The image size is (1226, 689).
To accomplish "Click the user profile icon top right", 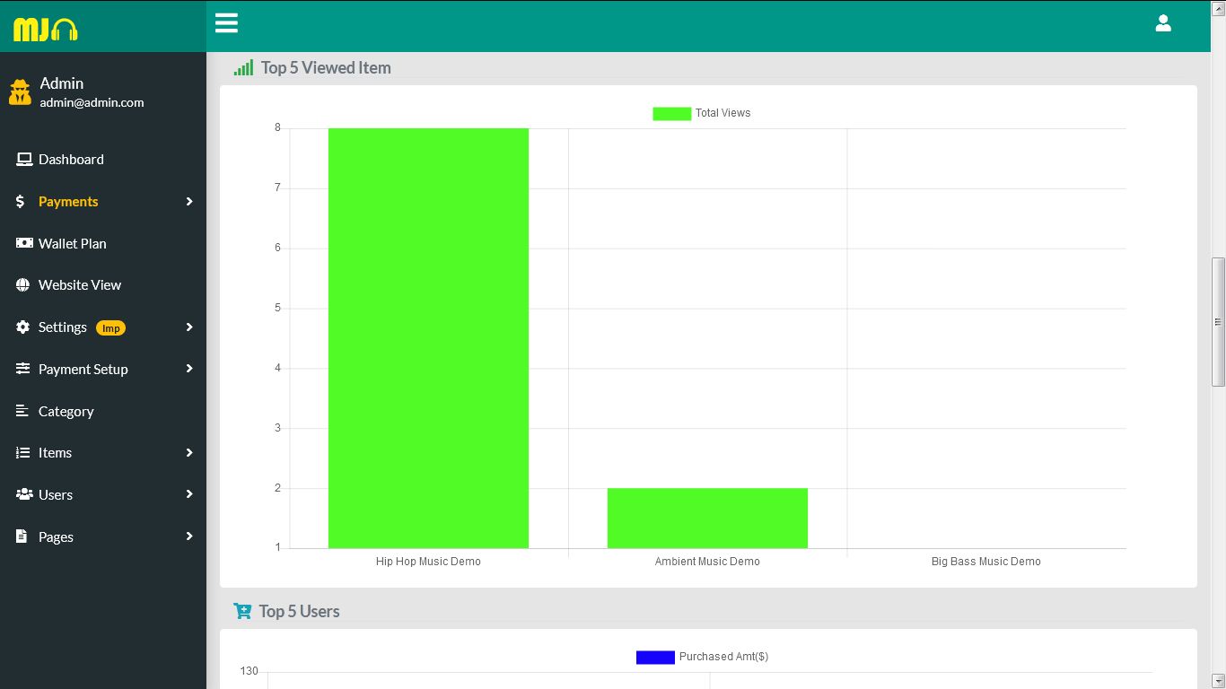I will (1163, 23).
